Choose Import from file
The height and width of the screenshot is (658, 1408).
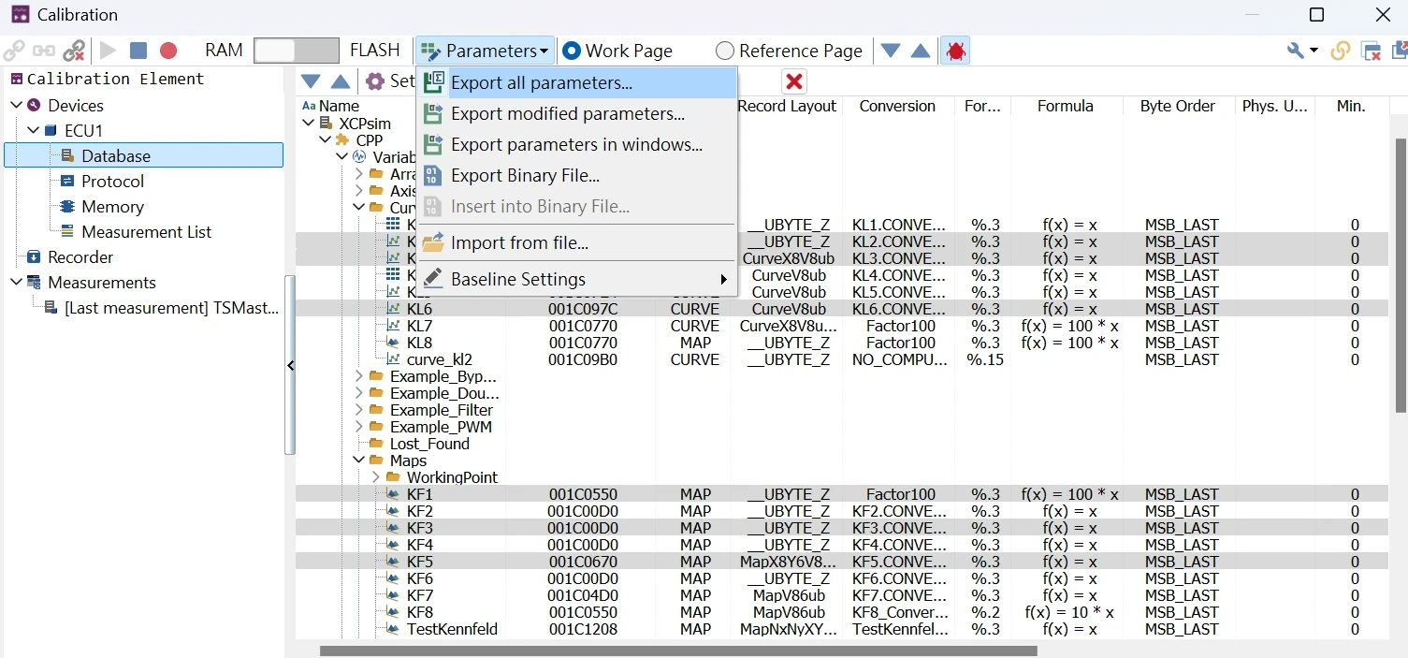pyautogui.click(x=577, y=242)
